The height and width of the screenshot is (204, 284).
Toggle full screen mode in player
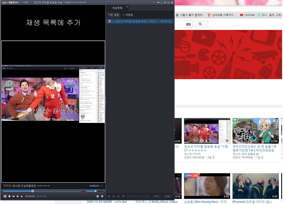tap(168, 2)
